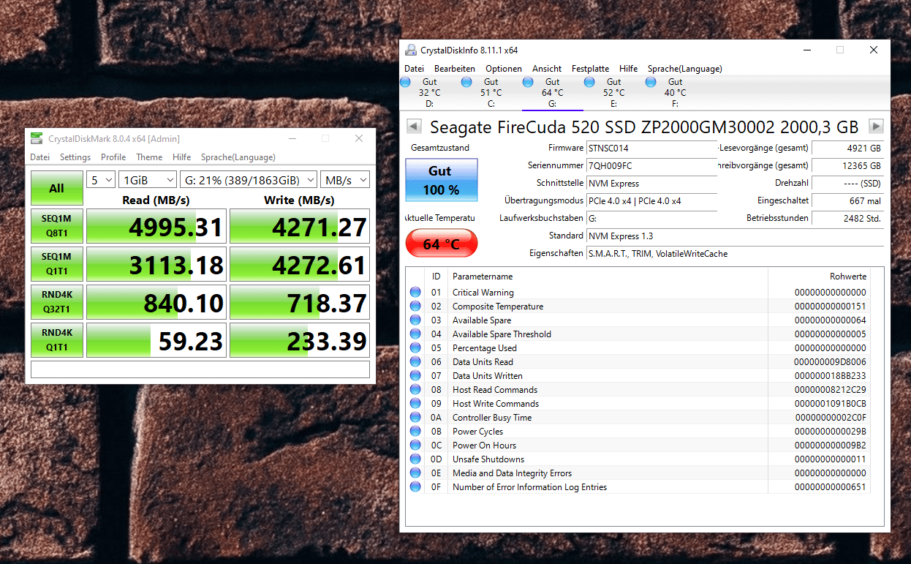The width and height of the screenshot is (911, 564).
Task: Click status icon of Host Write Commands row
Action: click(415, 404)
